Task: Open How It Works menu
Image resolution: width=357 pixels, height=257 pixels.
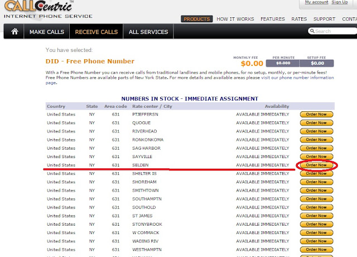Action: tap(235, 19)
